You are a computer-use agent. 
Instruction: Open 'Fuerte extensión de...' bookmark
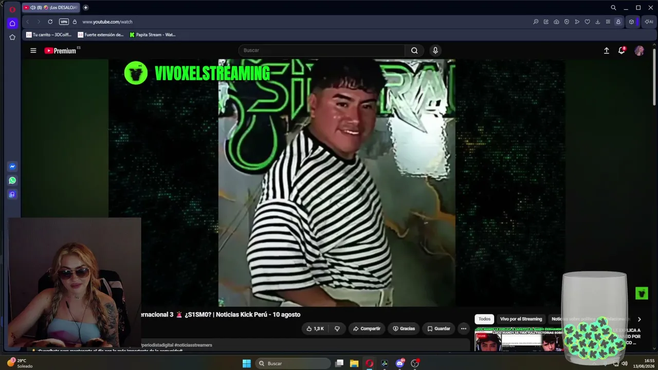[101, 35]
